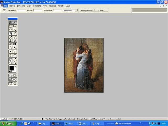The width and height of the screenshot is (168, 126).
Task: Select the Hand tool
Action: coord(10,63)
